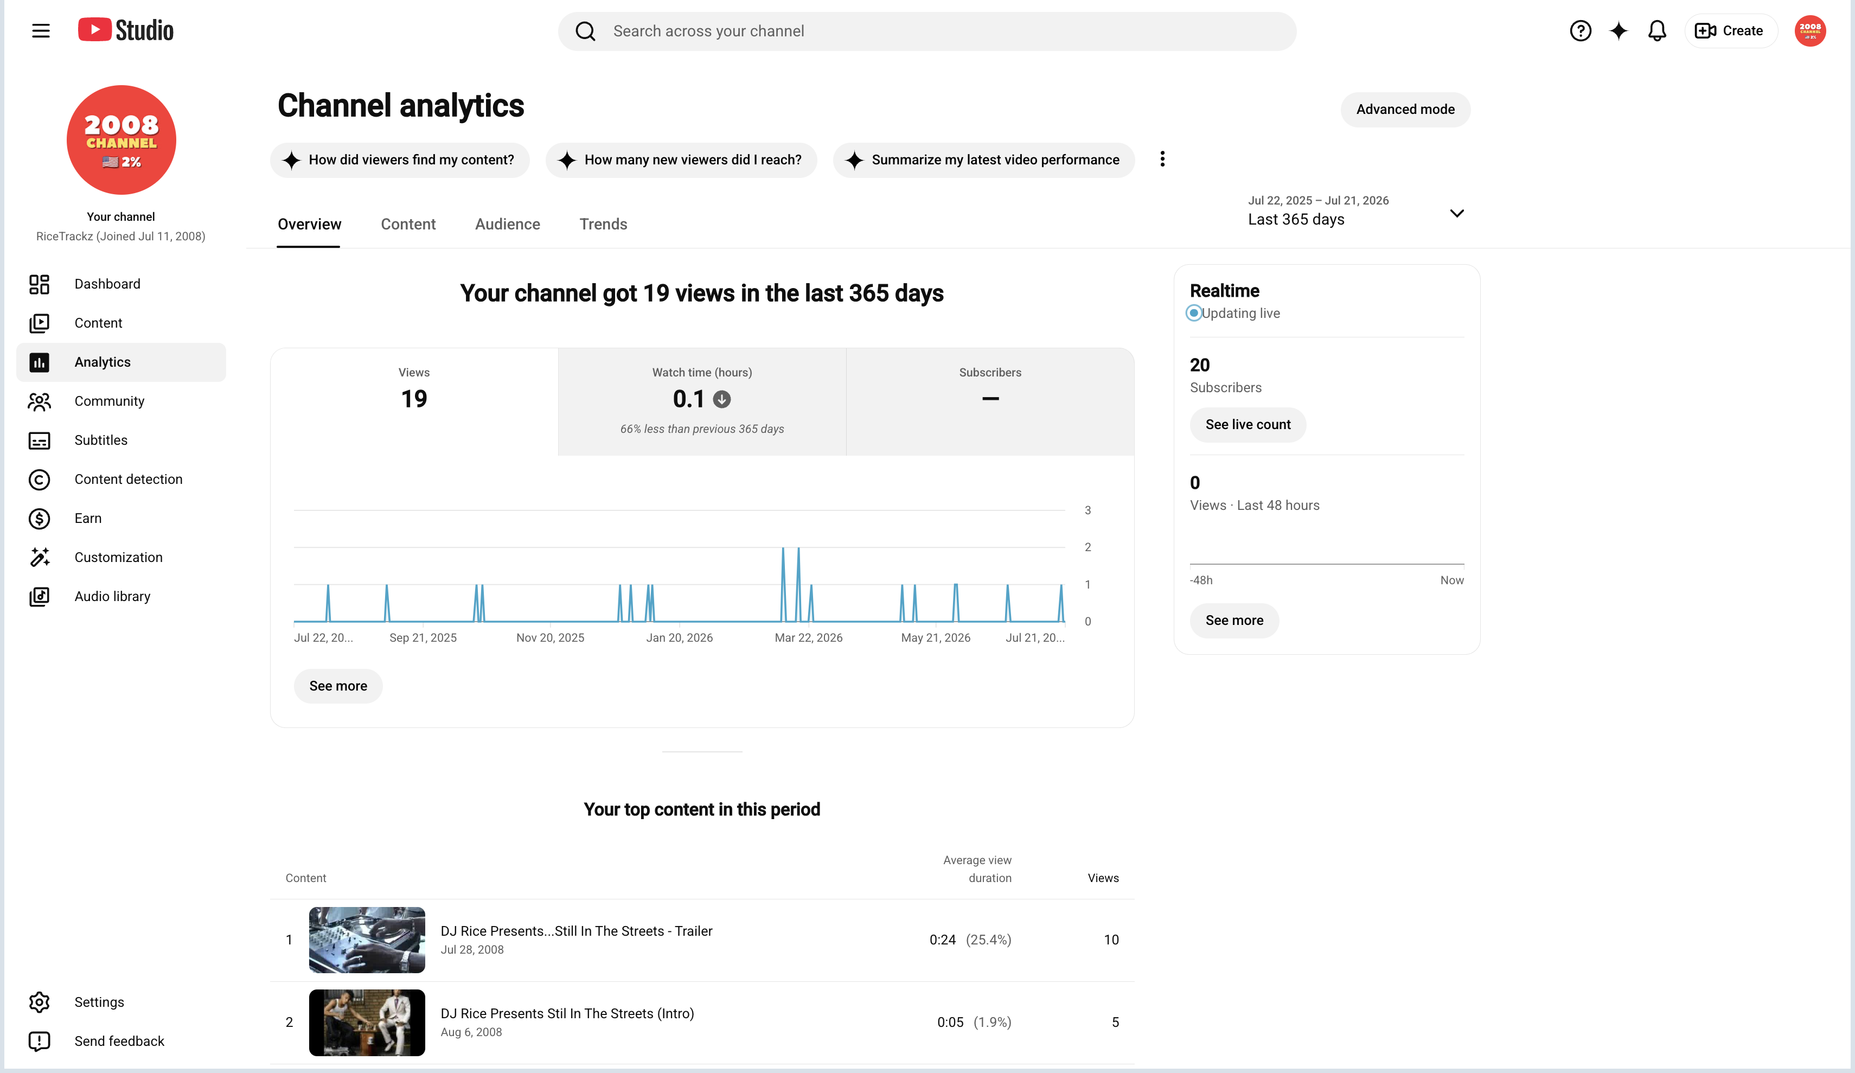The image size is (1855, 1073).
Task: Switch to the Trends tab
Action: (x=603, y=225)
